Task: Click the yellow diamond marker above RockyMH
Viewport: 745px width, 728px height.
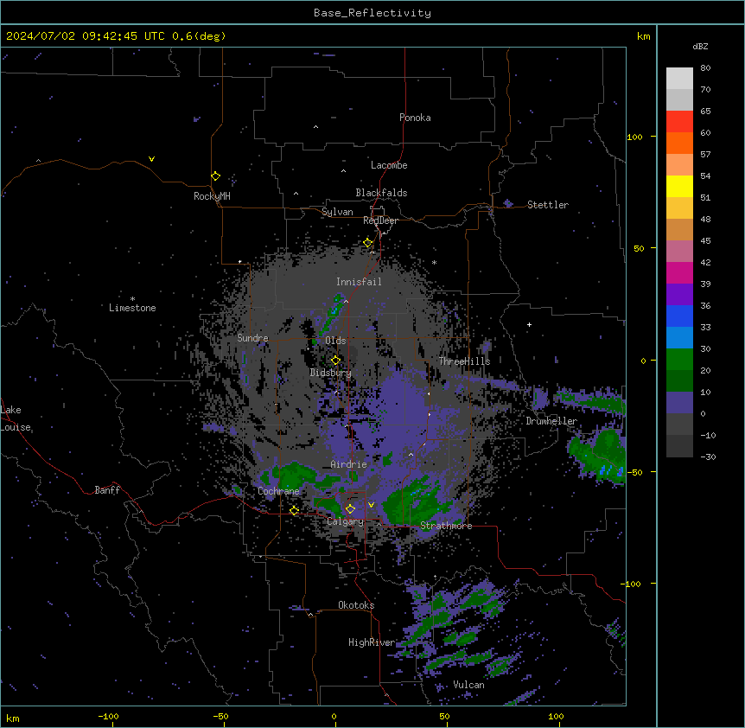Action: click(215, 176)
